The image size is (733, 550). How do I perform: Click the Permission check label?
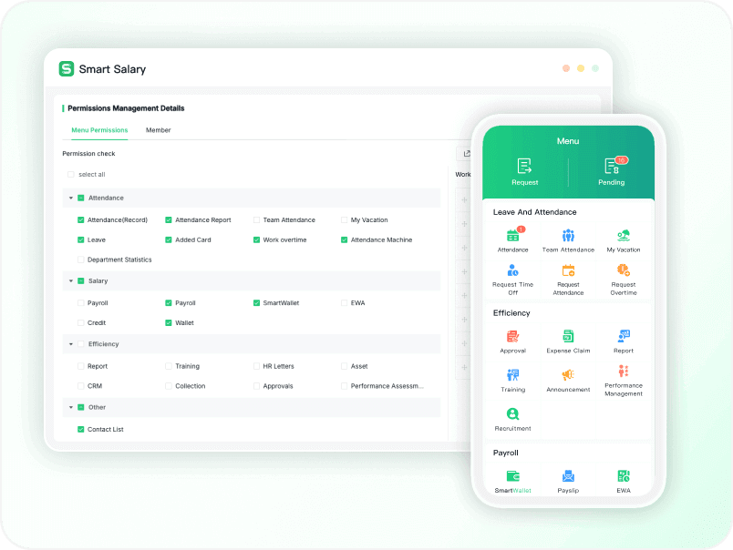tap(88, 154)
